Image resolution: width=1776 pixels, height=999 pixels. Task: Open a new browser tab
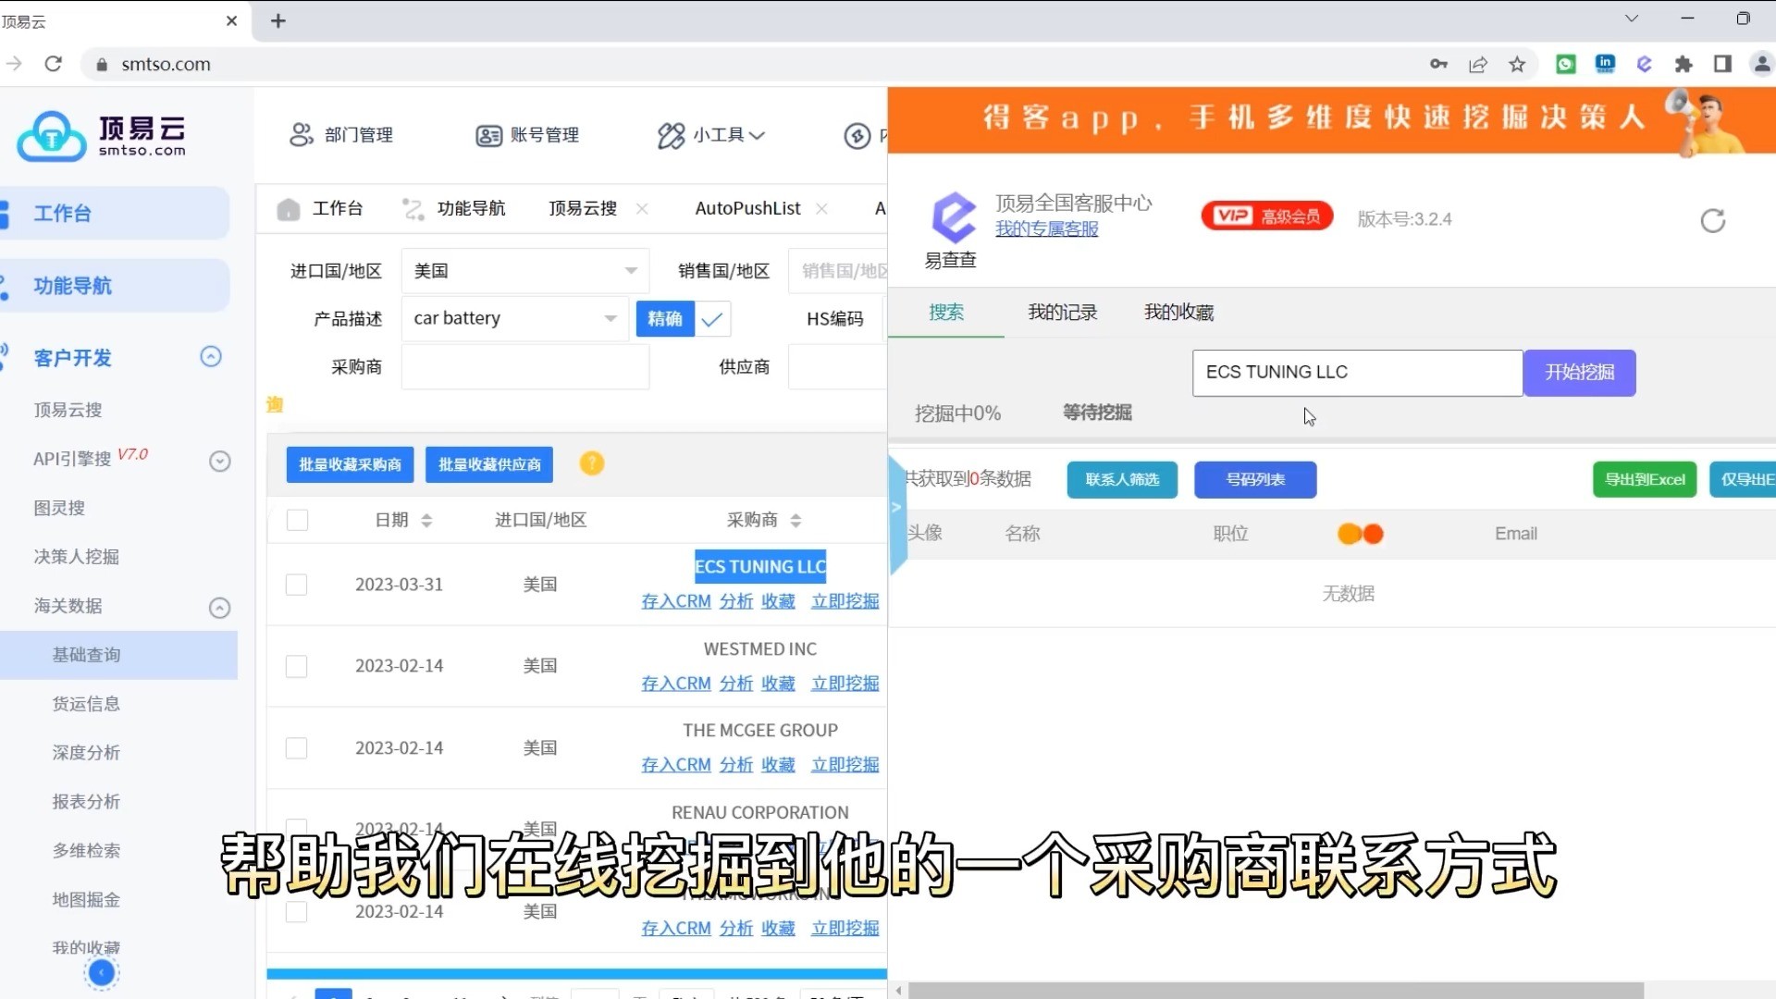[278, 20]
